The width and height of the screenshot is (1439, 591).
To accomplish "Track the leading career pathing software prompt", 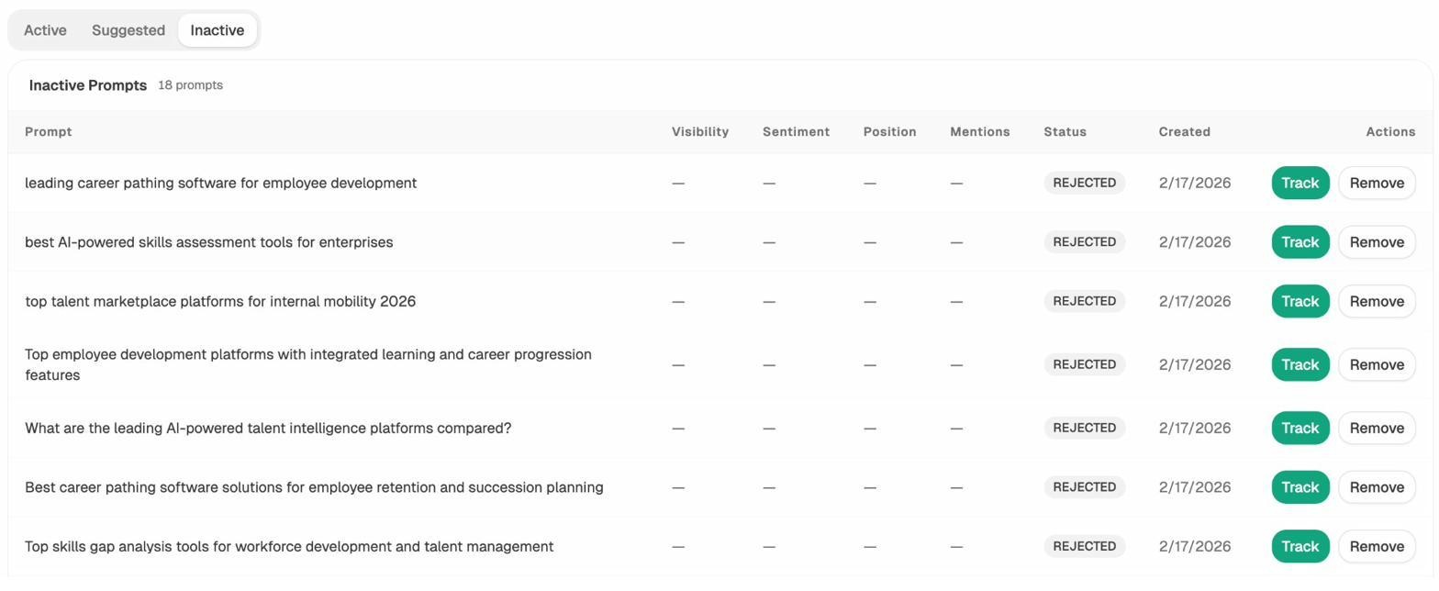I will pos(1300,183).
